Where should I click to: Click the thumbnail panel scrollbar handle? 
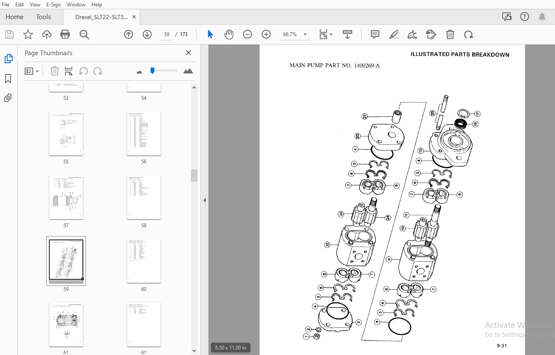point(194,175)
